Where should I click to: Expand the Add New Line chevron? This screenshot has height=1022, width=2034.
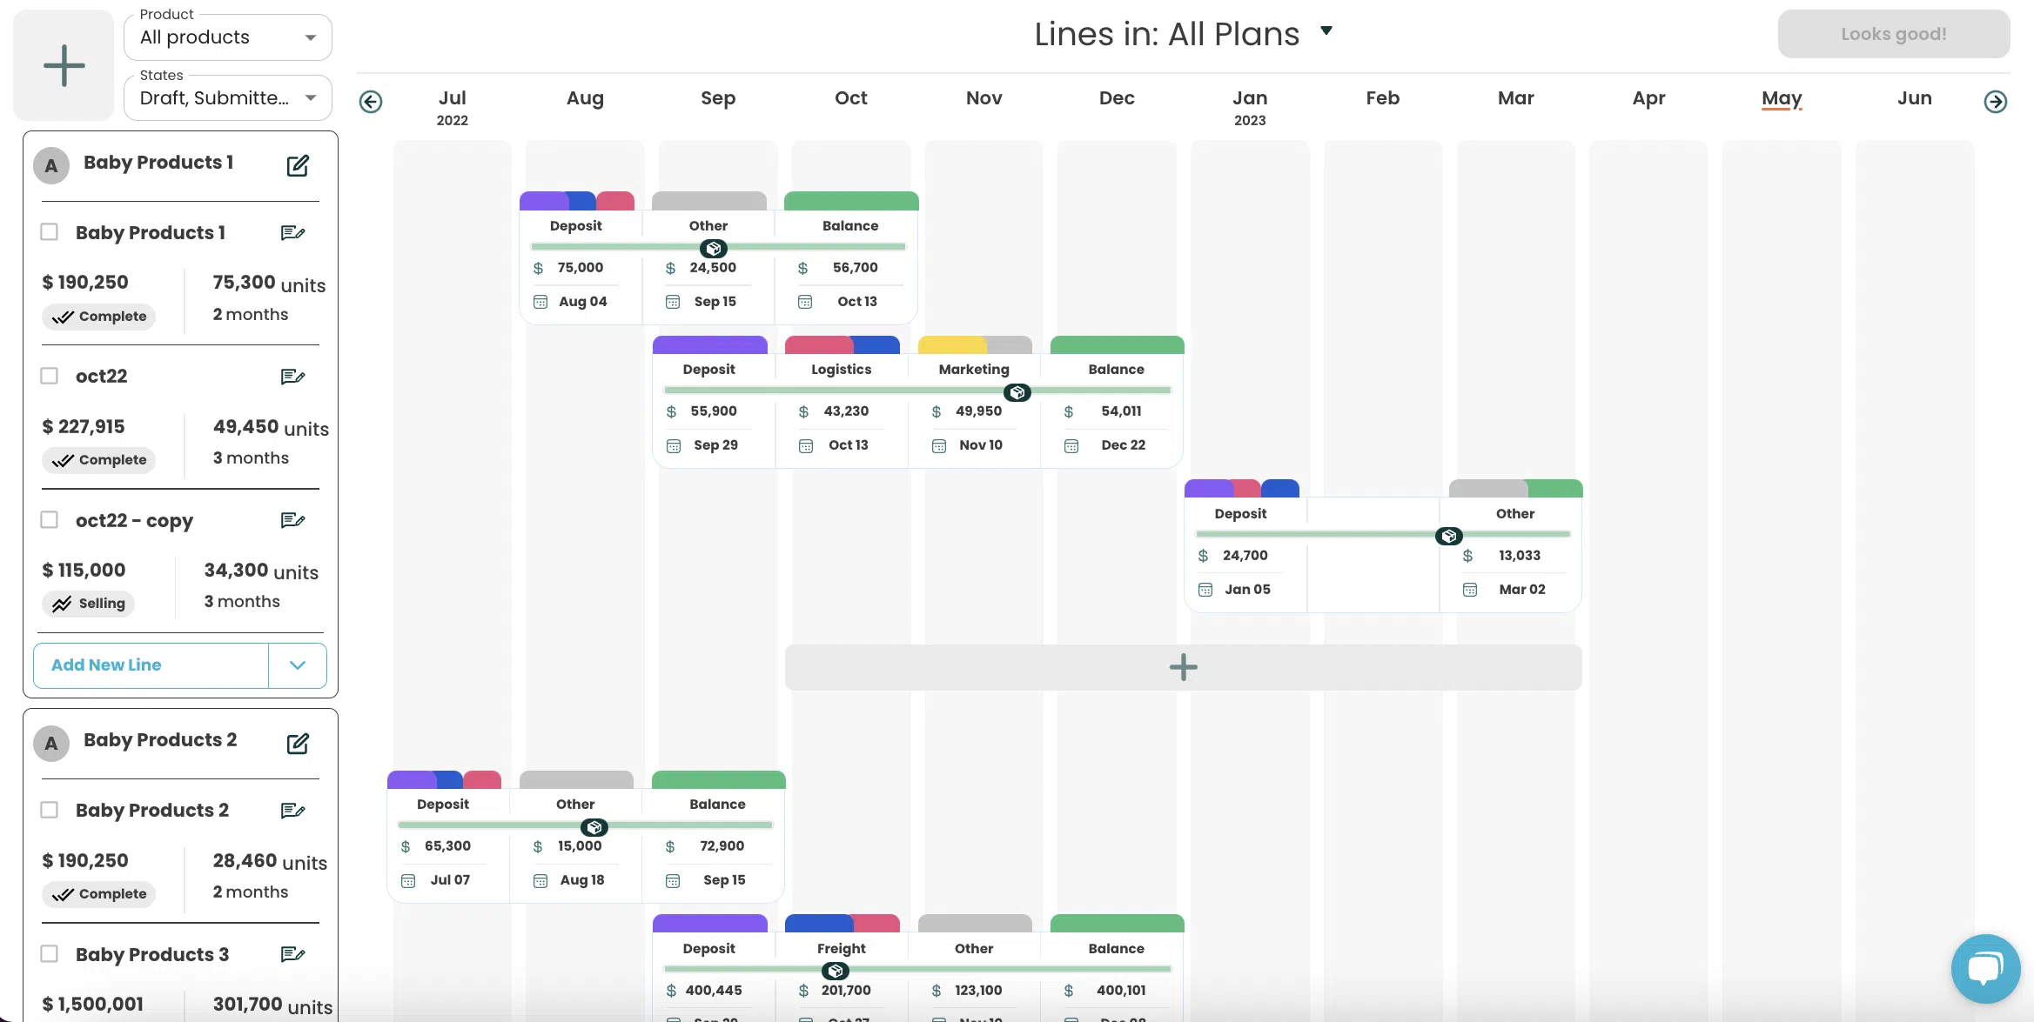point(298,665)
